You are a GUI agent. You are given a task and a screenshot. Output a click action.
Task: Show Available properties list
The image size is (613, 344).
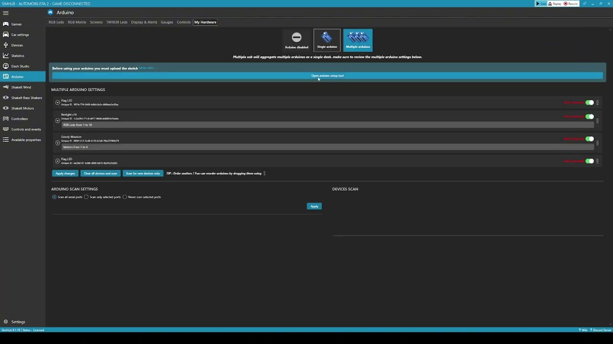[23, 140]
